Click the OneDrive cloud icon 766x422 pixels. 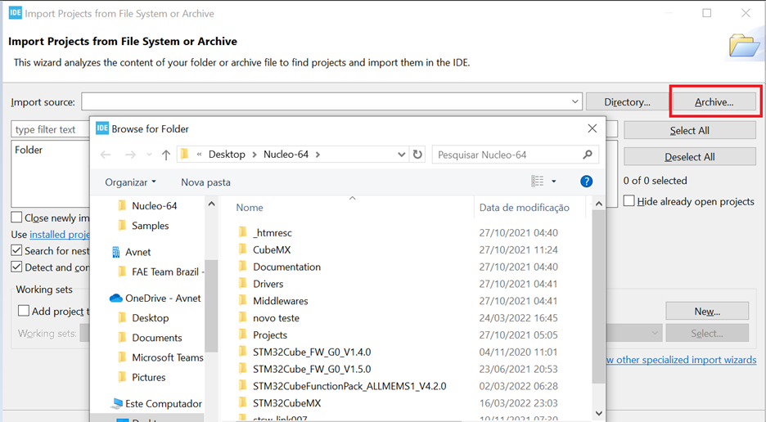pos(115,298)
